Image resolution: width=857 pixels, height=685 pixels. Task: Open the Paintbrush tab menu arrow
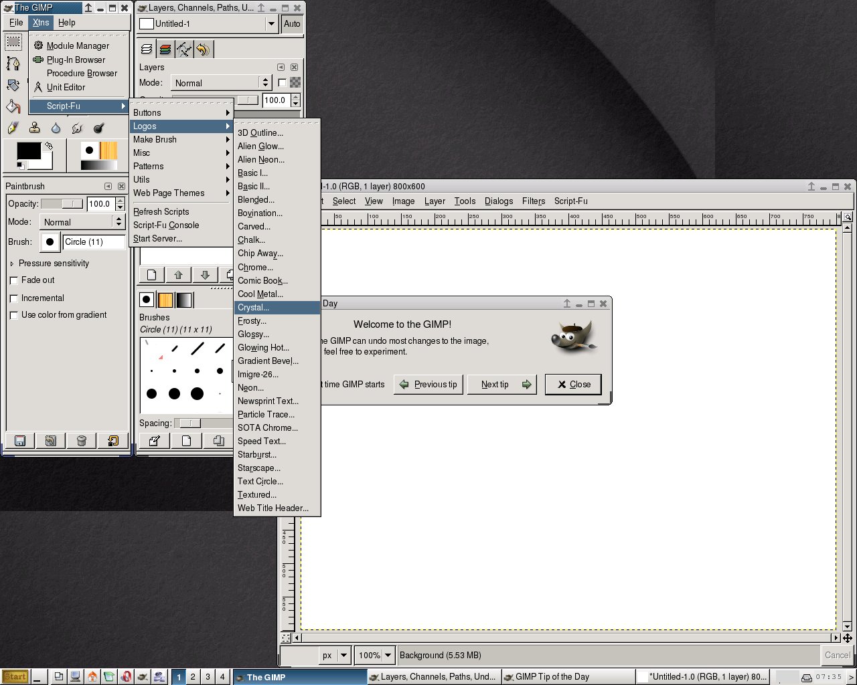click(108, 186)
